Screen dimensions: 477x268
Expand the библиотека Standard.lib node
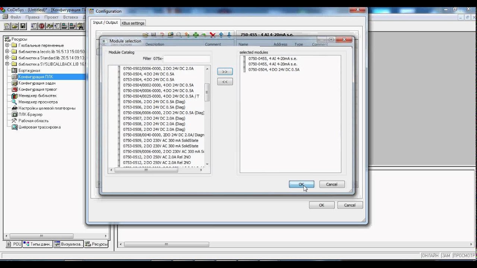pos(7,58)
